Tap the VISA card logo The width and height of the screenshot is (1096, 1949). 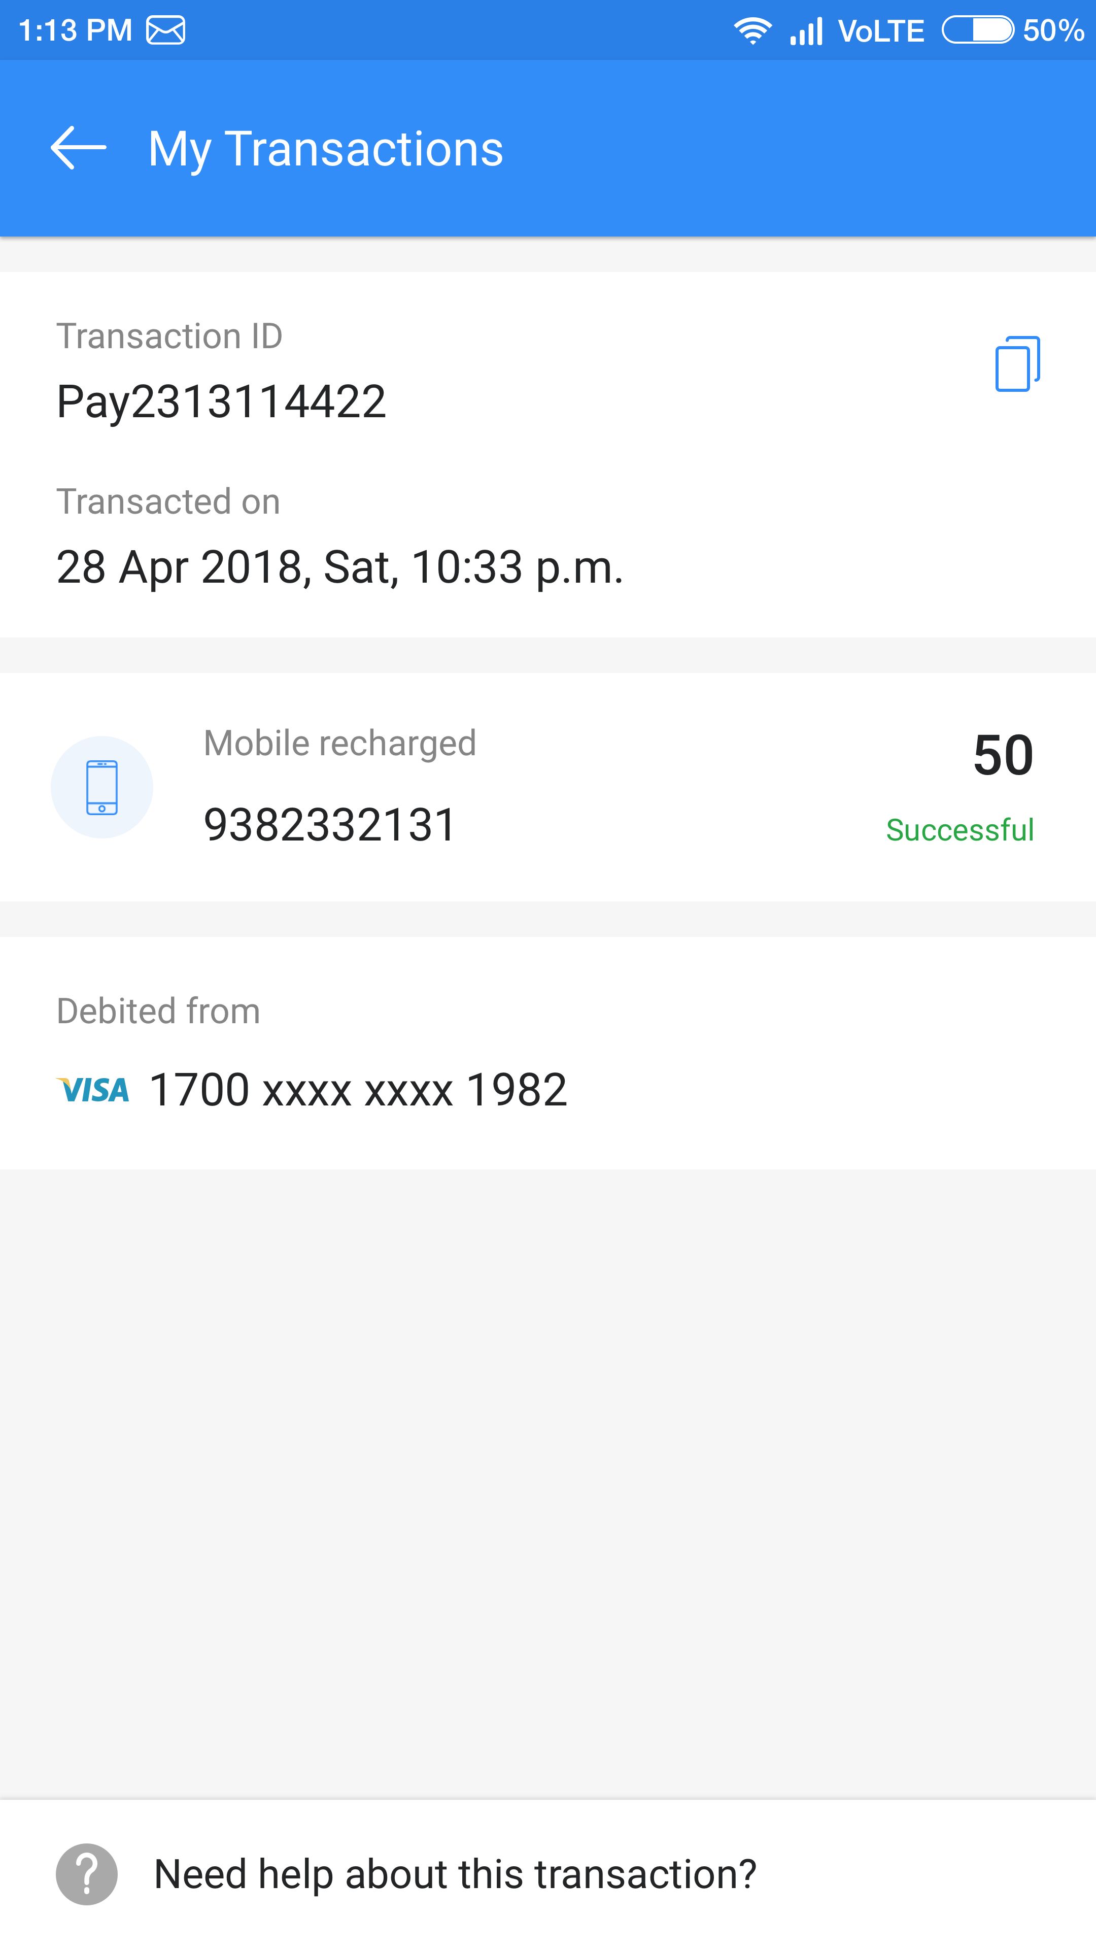pos(93,1090)
